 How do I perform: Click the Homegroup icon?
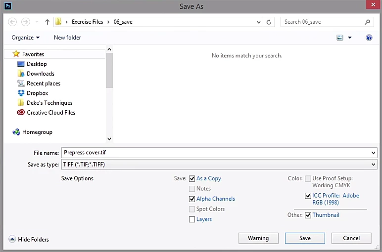16,132
